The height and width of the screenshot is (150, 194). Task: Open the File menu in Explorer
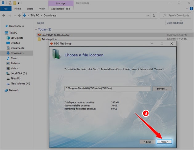[6, 9]
